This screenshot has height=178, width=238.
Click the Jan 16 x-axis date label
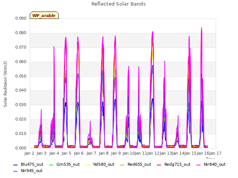click(x=203, y=153)
